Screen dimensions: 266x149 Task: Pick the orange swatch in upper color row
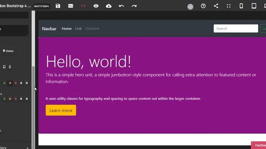10,83
